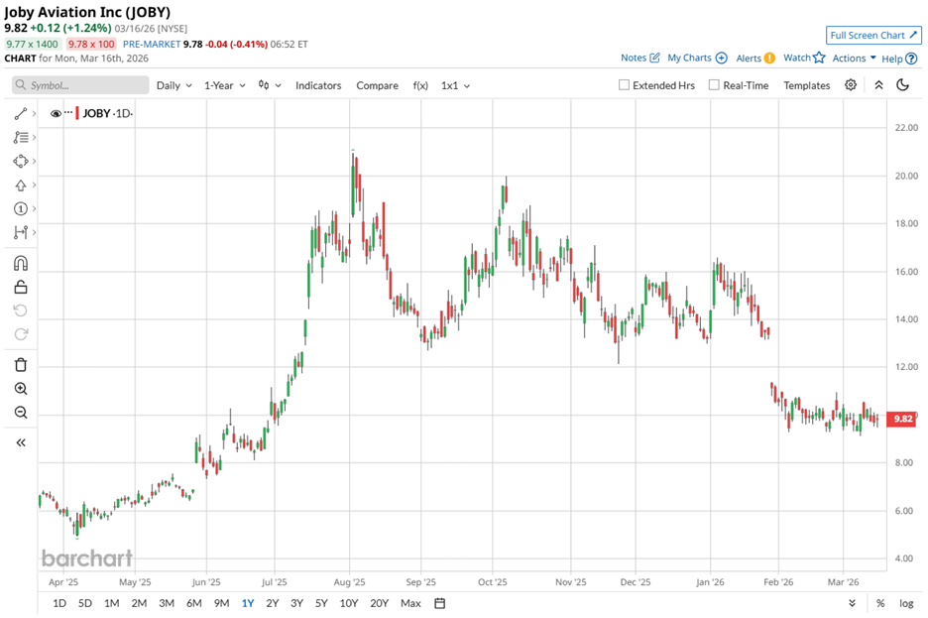Expand bottom panel double chevron
This screenshot has height=618, width=928.
[x=853, y=603]
